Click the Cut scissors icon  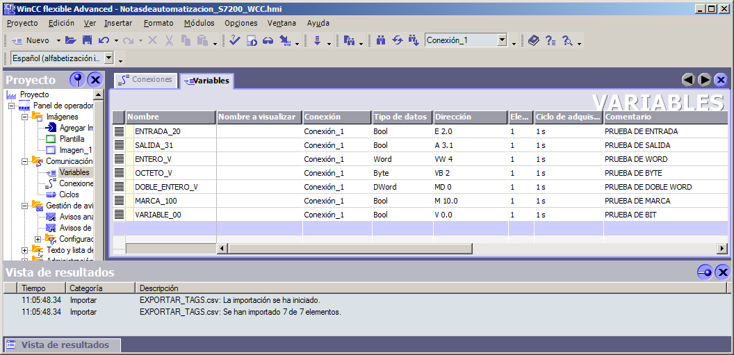169,41
